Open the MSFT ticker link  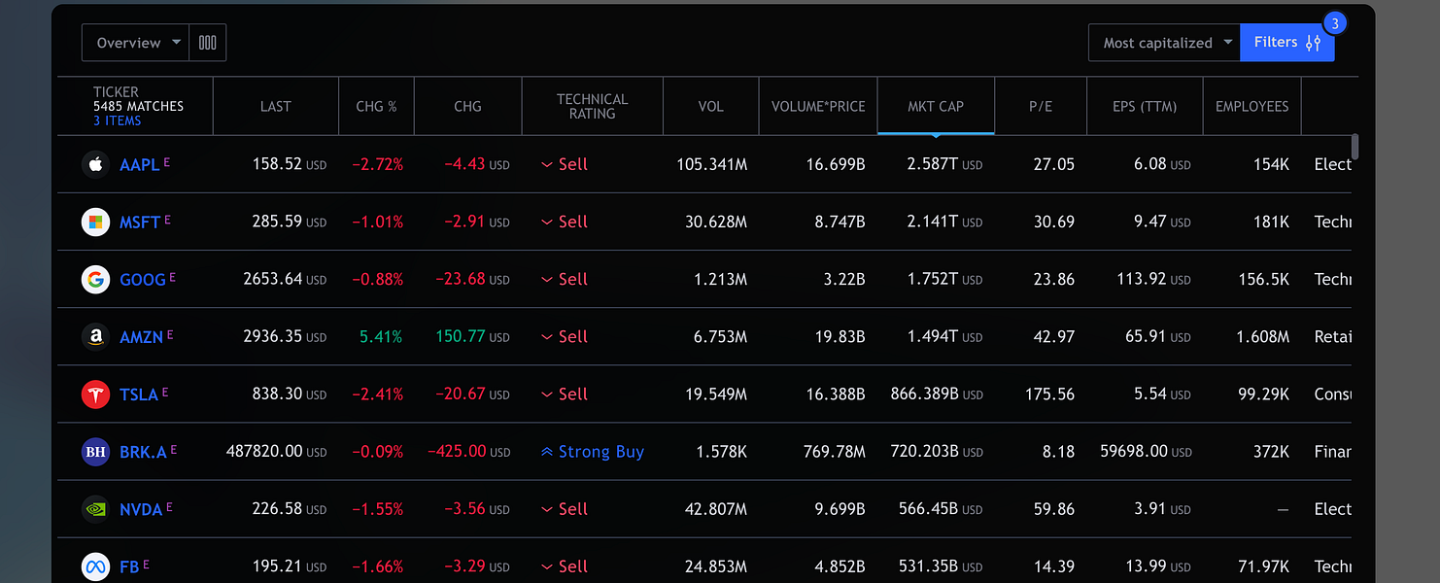(x=140, y=222)
